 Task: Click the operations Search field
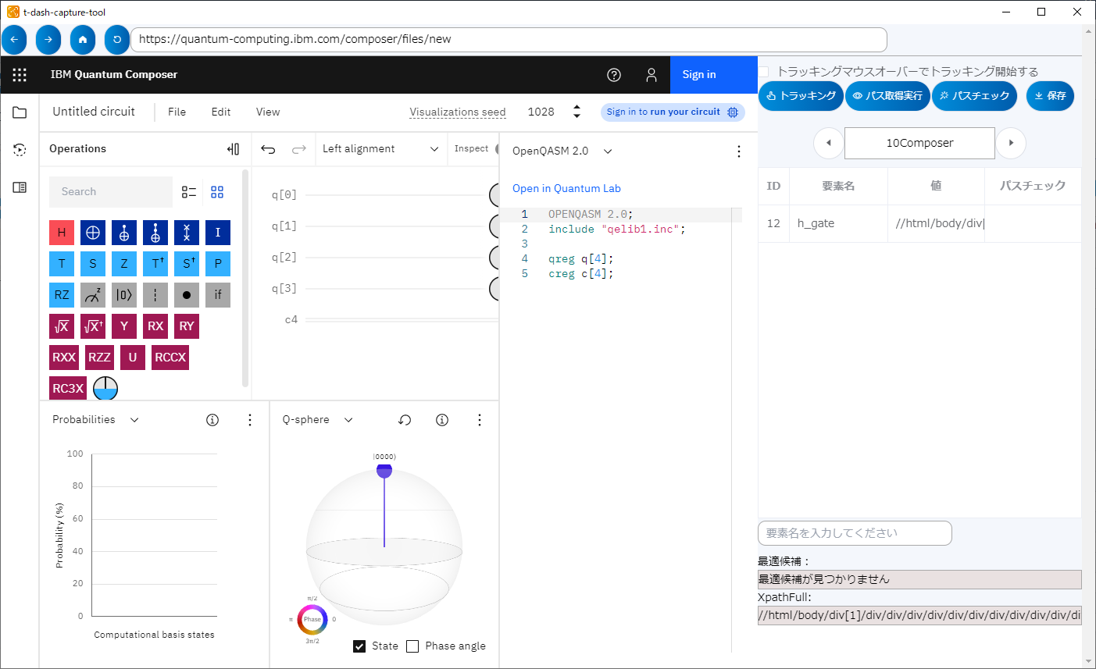click(111, 192)
